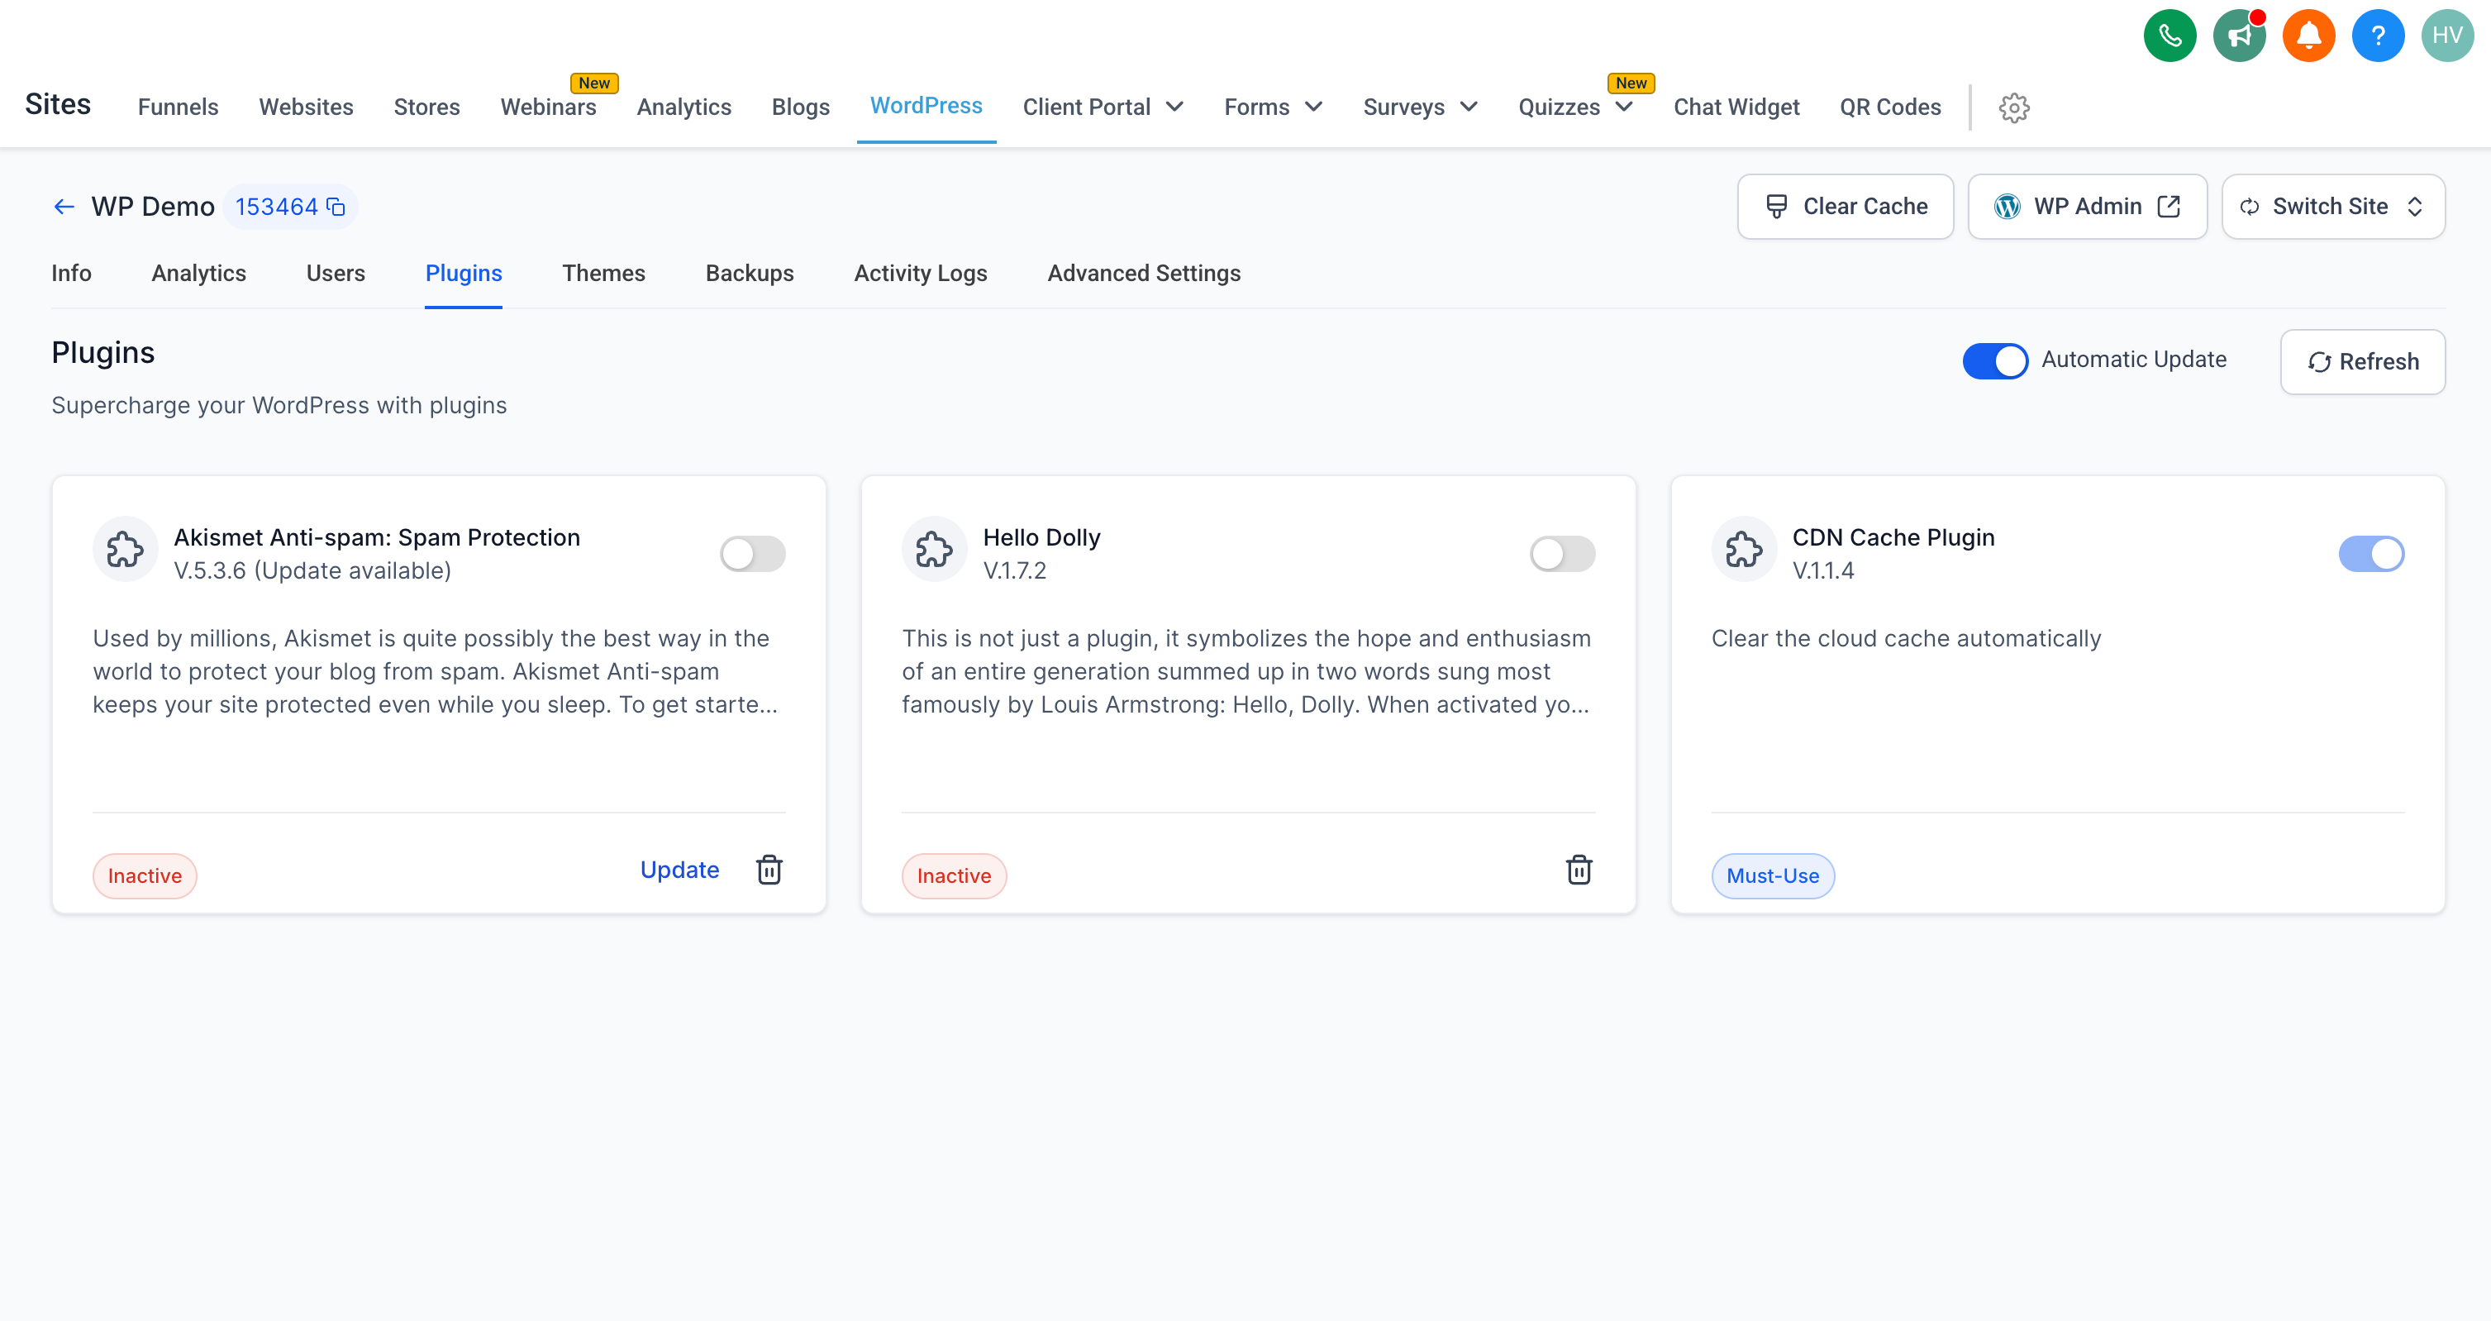This screenshot has width=2491, height=1321.
Task: Open the Switch Site selector
Action: pyautogui.click(x=2331, y=207)
